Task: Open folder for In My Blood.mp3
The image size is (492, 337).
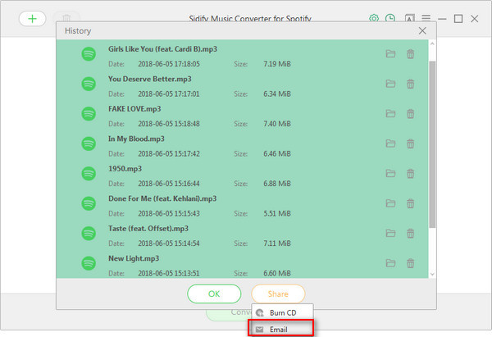Action: click(390, 143)
